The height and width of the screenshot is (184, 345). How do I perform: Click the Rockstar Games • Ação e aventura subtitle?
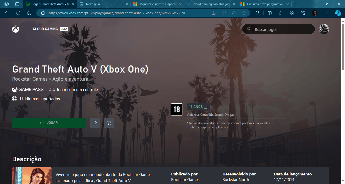pyautogui.click(x=50, y=79)
